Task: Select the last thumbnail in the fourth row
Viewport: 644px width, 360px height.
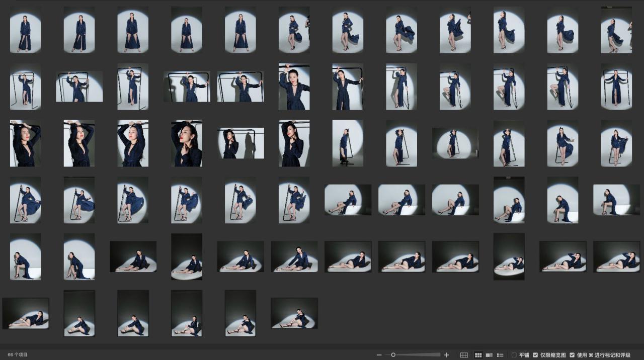Action: click(616, 200)
